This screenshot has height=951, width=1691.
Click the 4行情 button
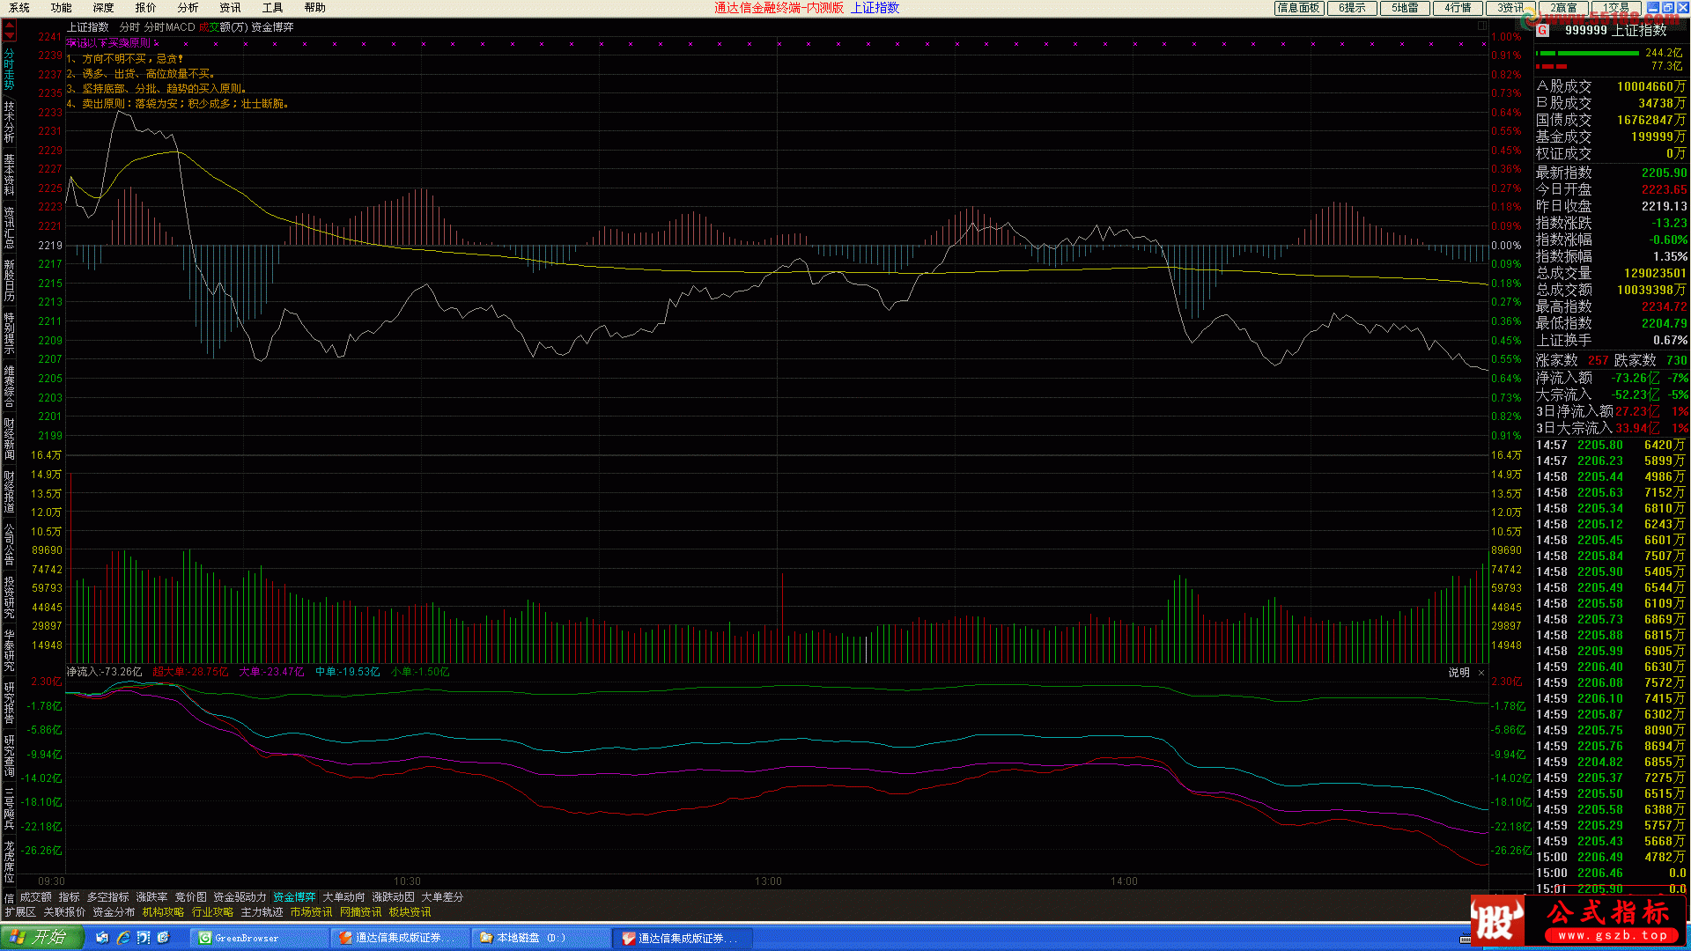pos(1458,8)
